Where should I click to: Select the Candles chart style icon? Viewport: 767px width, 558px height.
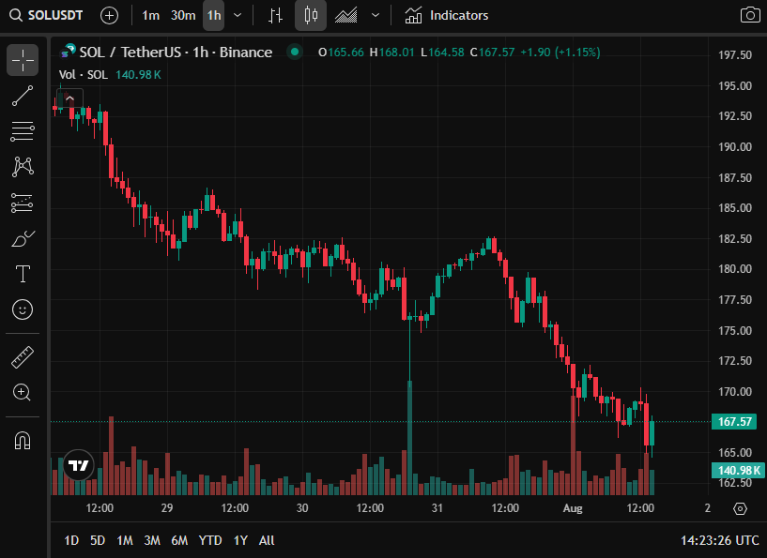coord(311,16)
